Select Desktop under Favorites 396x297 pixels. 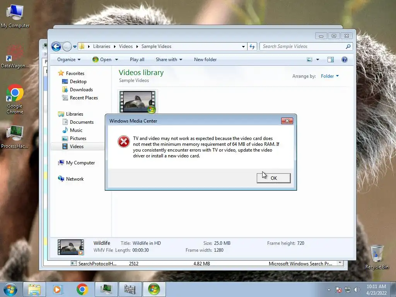(x=78, y=82)
